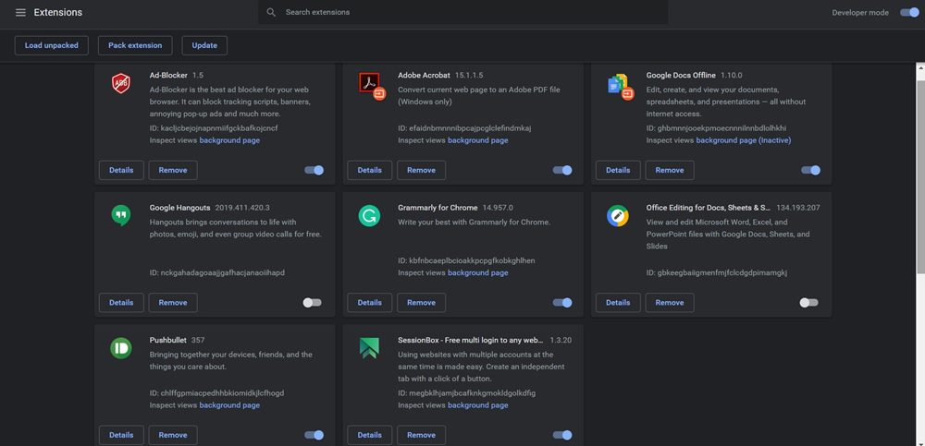Remove Google Docs Offline extension
The width and height of the screenshot is (925, 446).
(670, 170)
